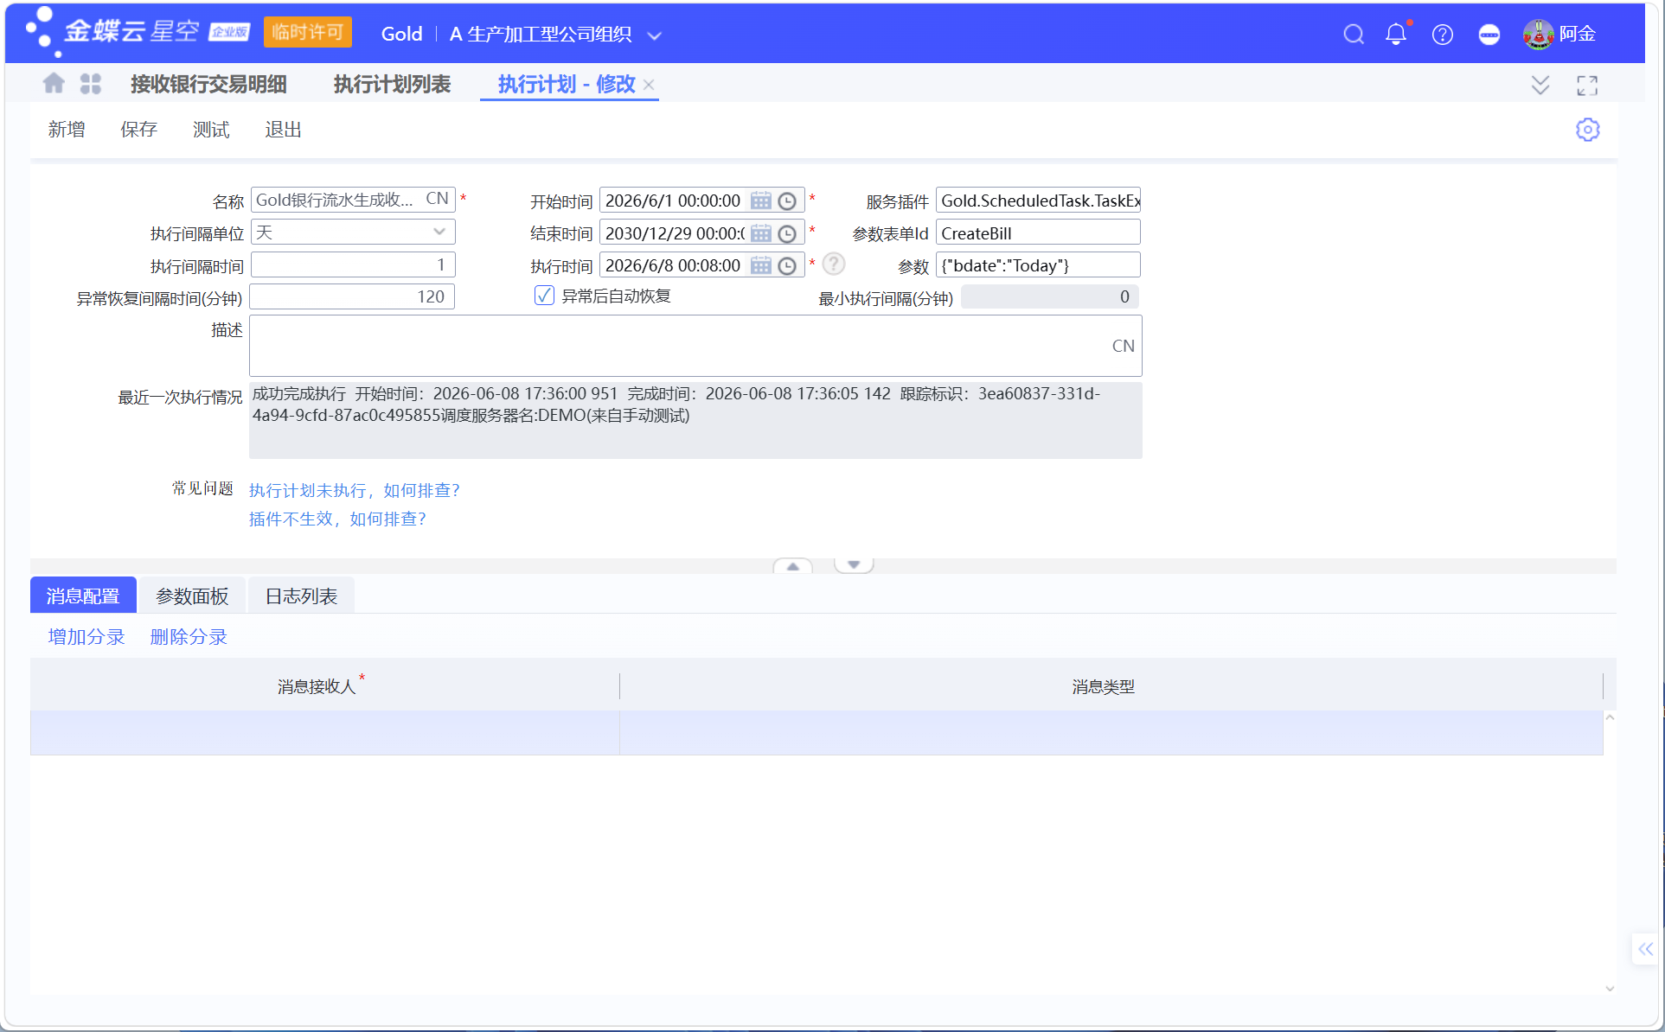Expand the tab list double chevron

coord(1540,85)
